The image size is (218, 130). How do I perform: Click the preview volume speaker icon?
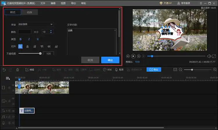coord(209,56)
